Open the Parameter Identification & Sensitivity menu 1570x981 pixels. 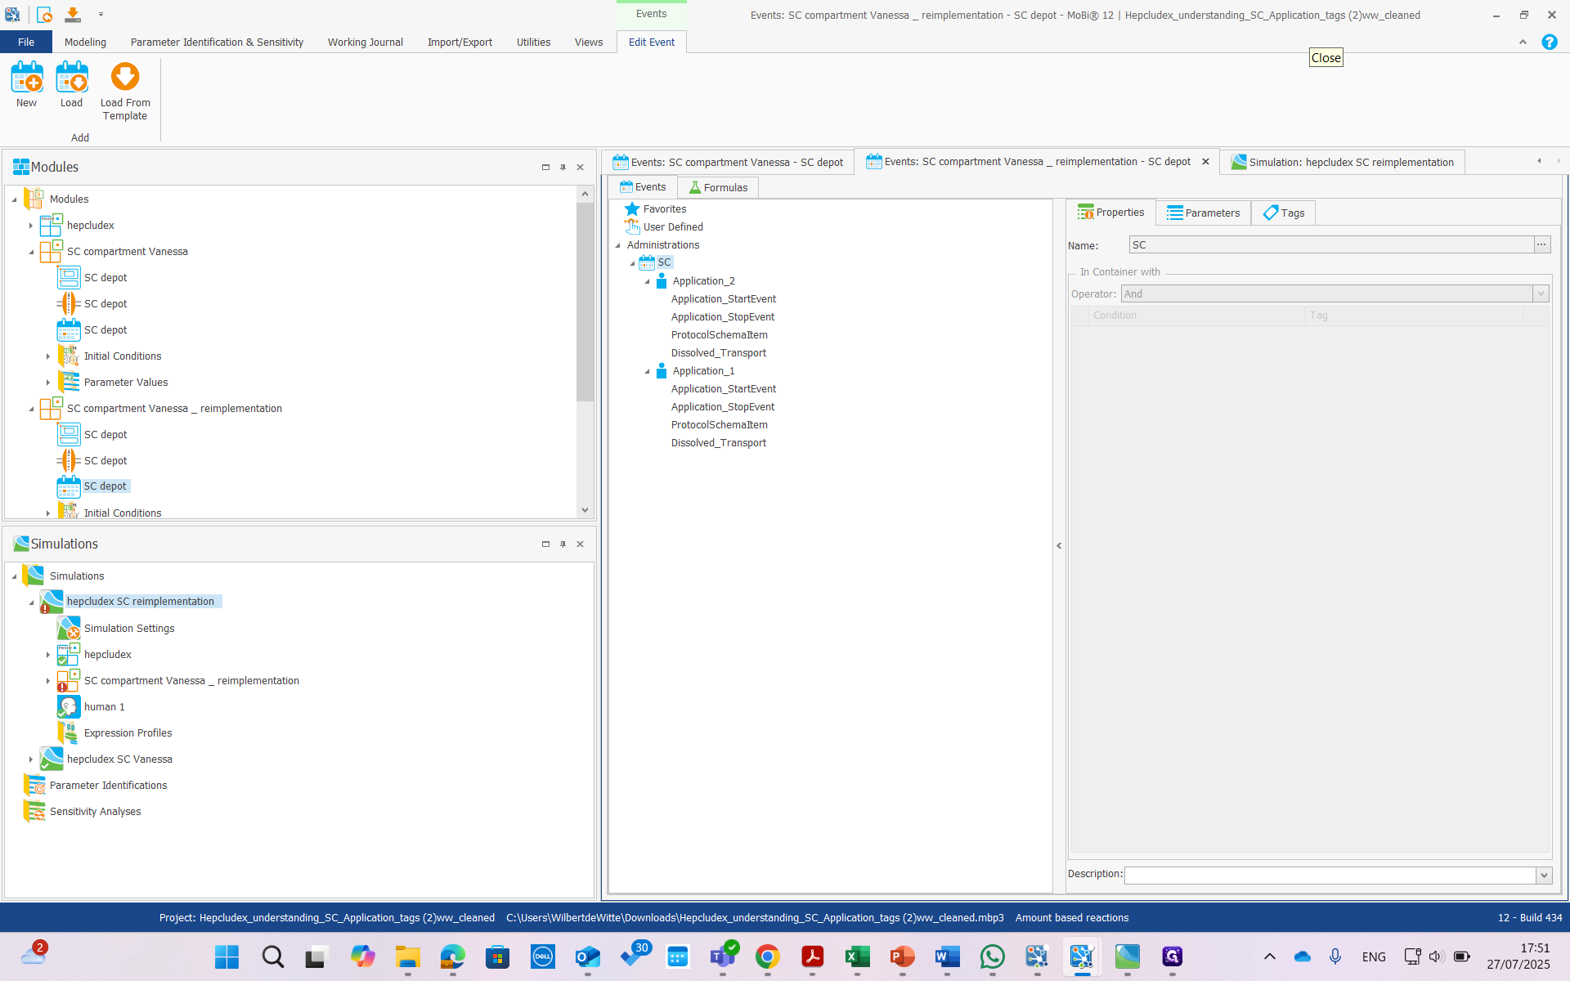coord(217,42)
